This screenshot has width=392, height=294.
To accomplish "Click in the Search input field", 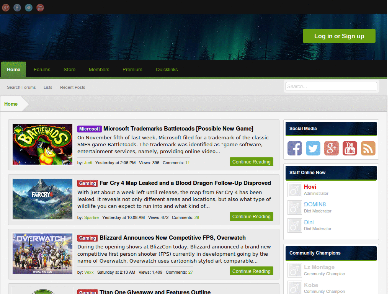I will [x=331, y=86].
